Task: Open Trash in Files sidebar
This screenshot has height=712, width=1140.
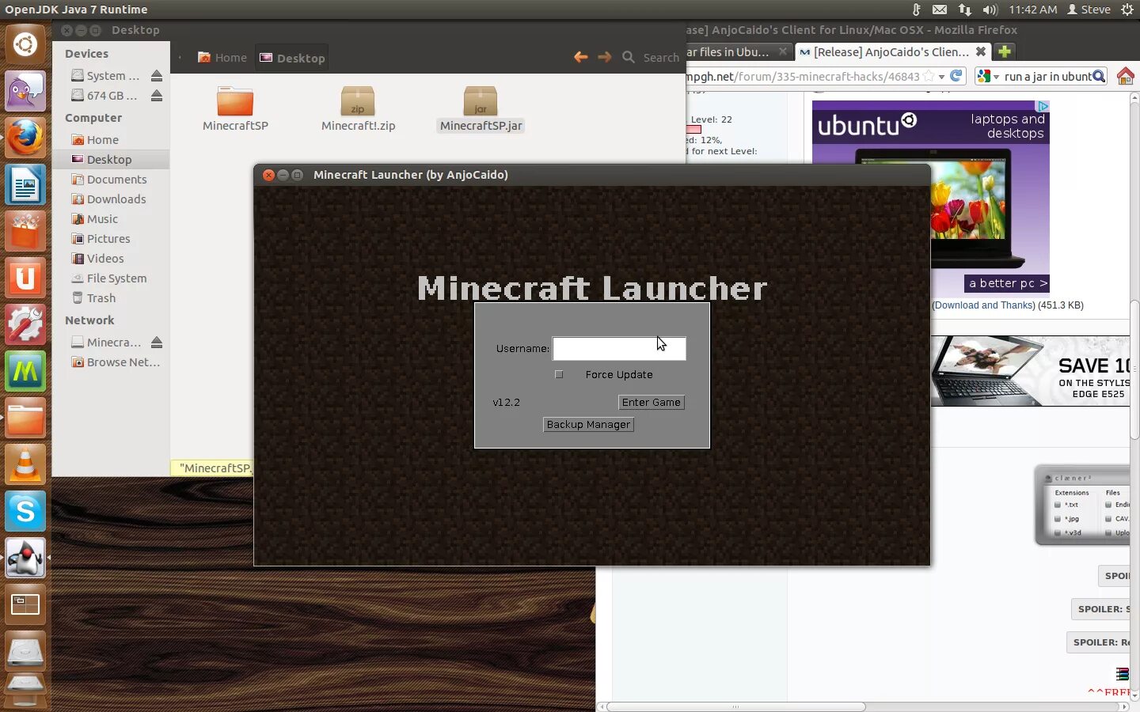Action: (111, 297)
